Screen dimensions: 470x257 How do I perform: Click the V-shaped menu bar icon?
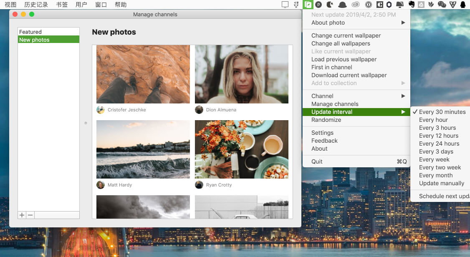(x=453, y=5)
